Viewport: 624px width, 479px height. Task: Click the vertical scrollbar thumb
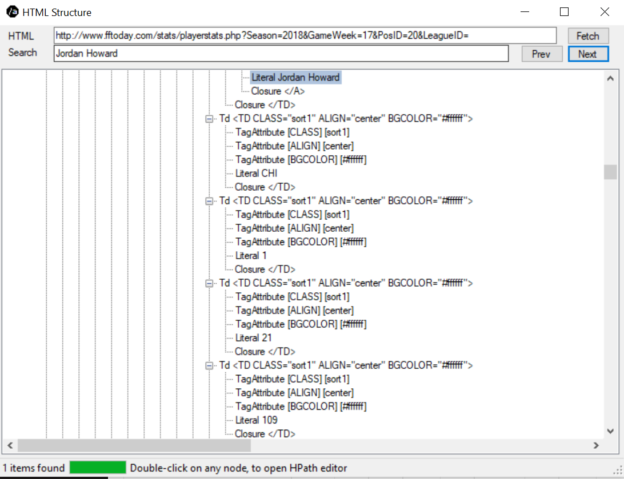coord(610,172)
